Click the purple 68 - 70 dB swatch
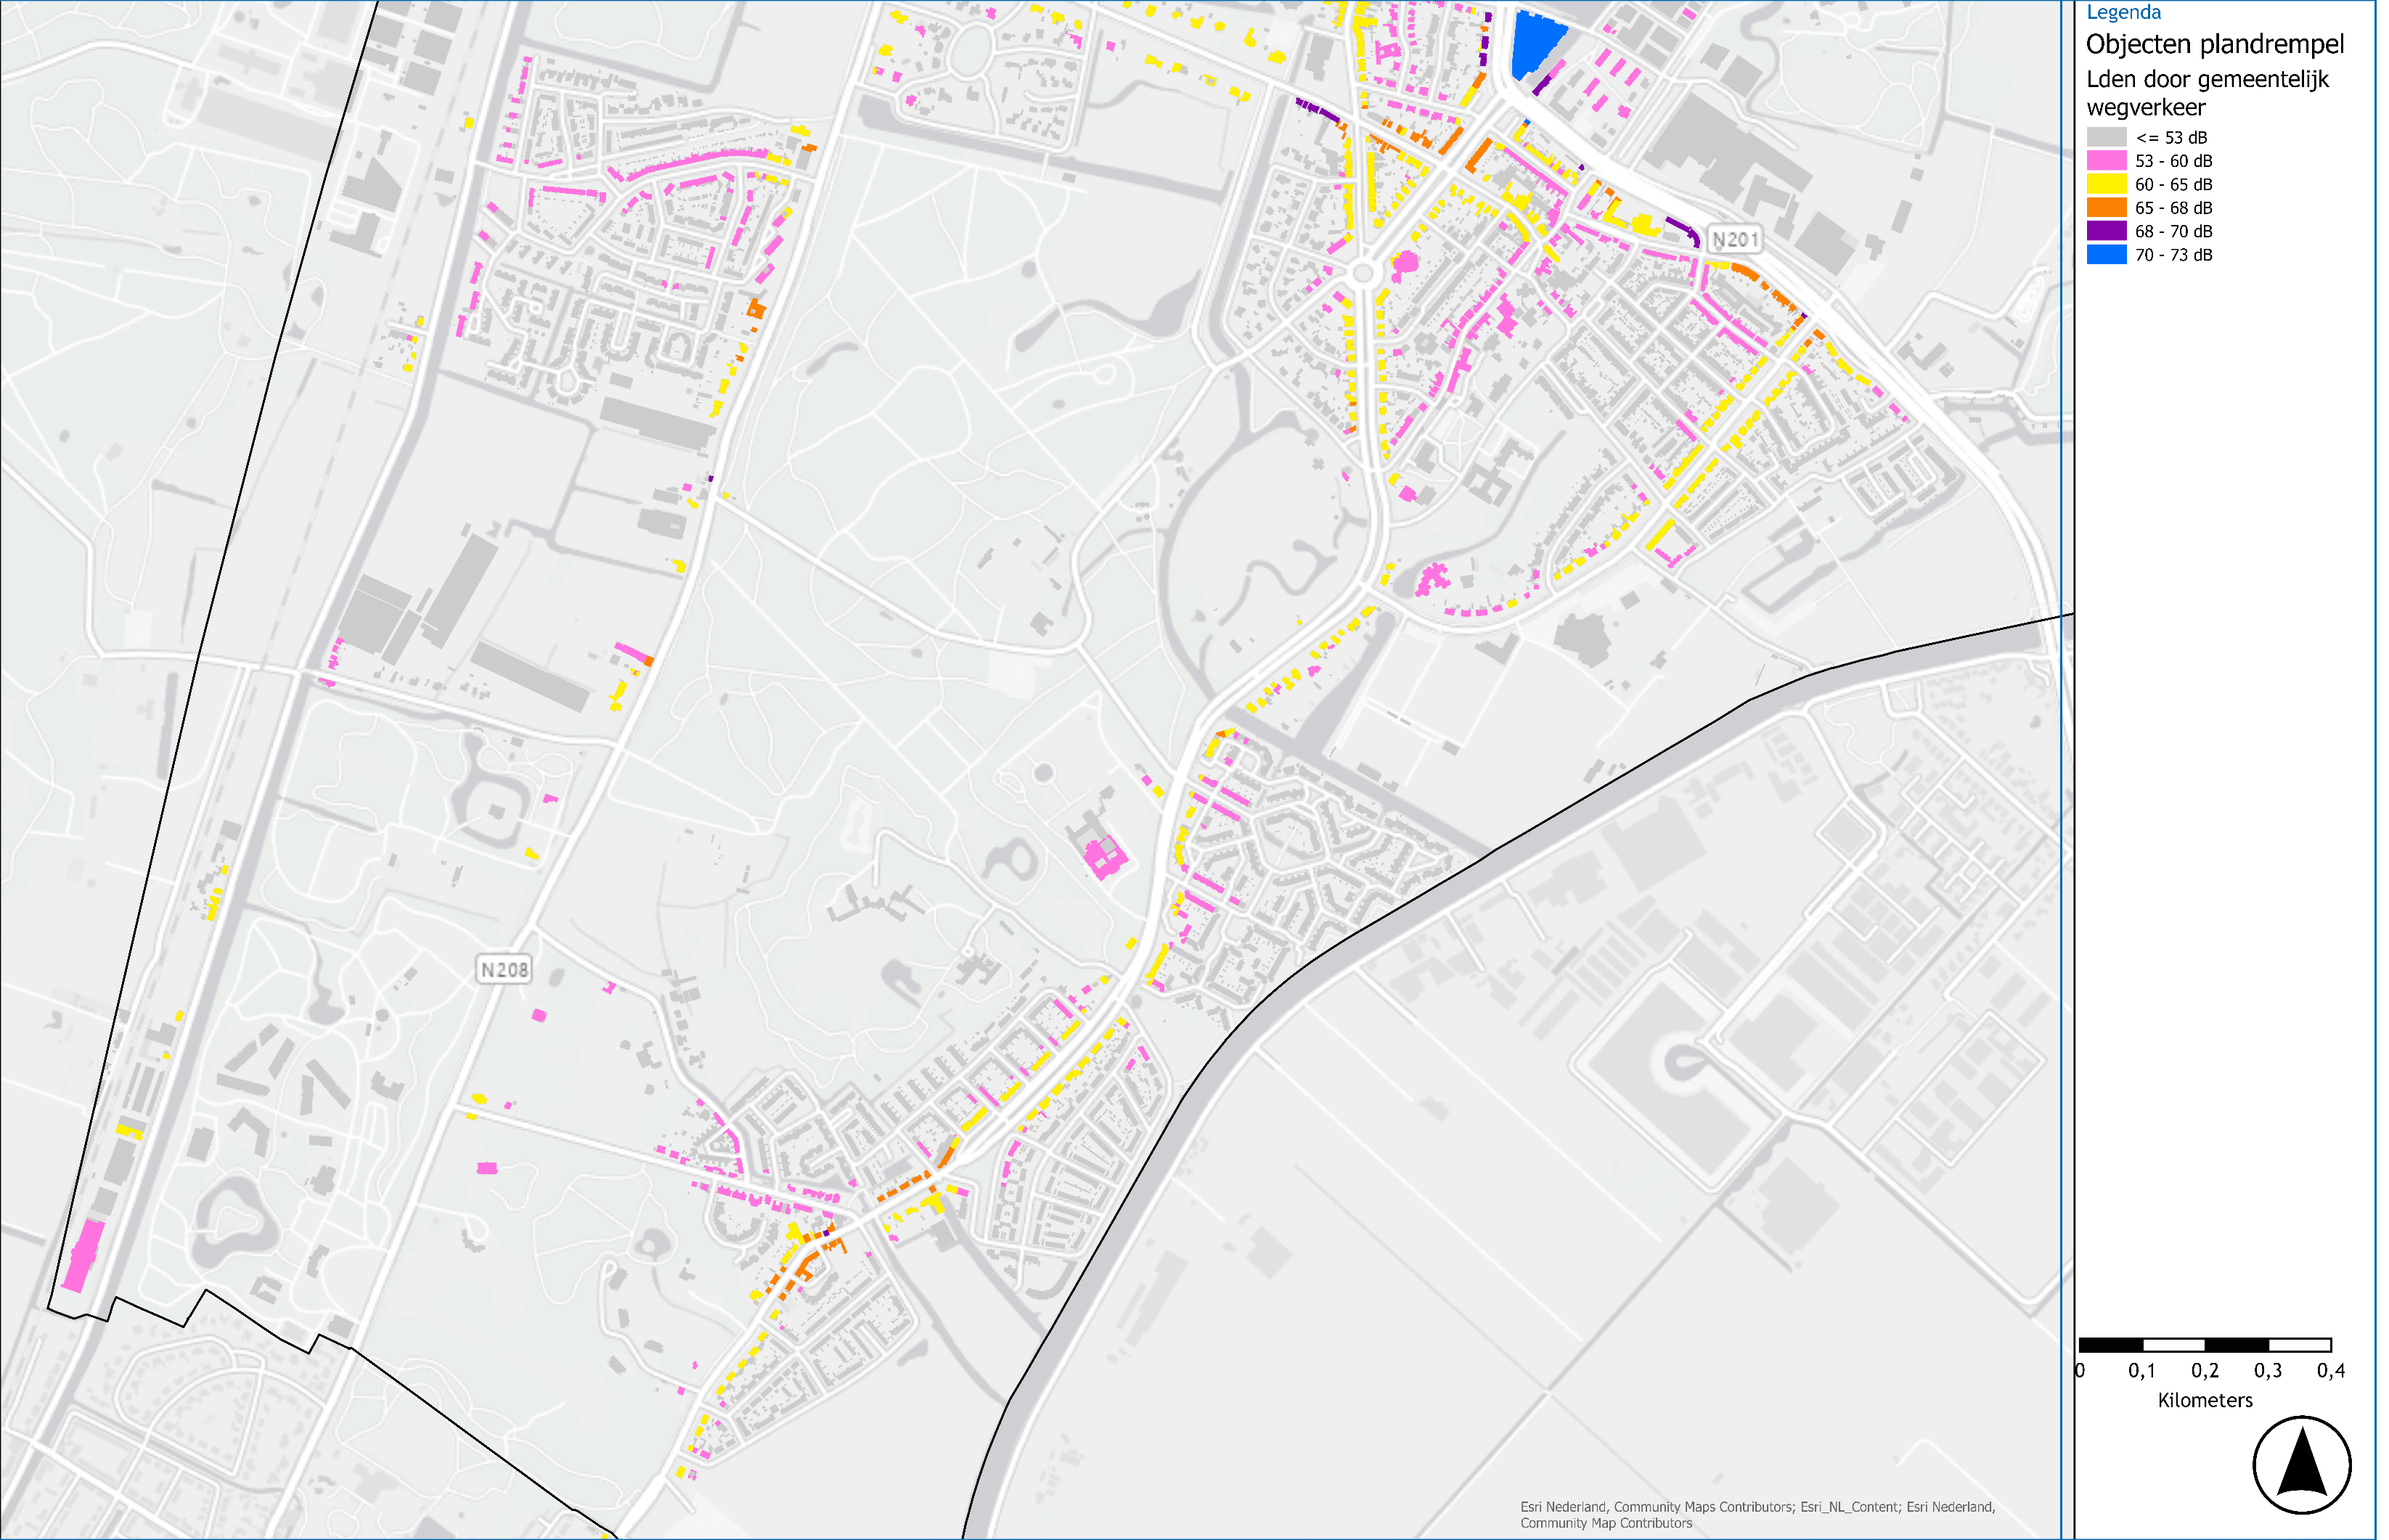Screen dimensions: 2389x1540 pos(2106,231)
